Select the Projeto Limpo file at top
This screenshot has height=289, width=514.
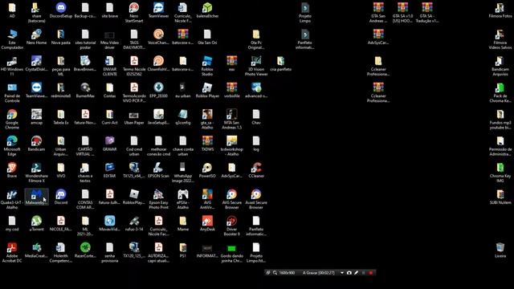(x=305, y=13)
